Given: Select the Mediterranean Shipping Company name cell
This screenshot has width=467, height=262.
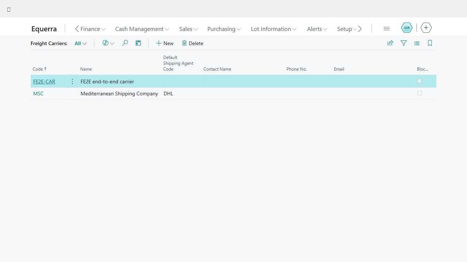Looking at the screenshot, I should coord(120,94).
